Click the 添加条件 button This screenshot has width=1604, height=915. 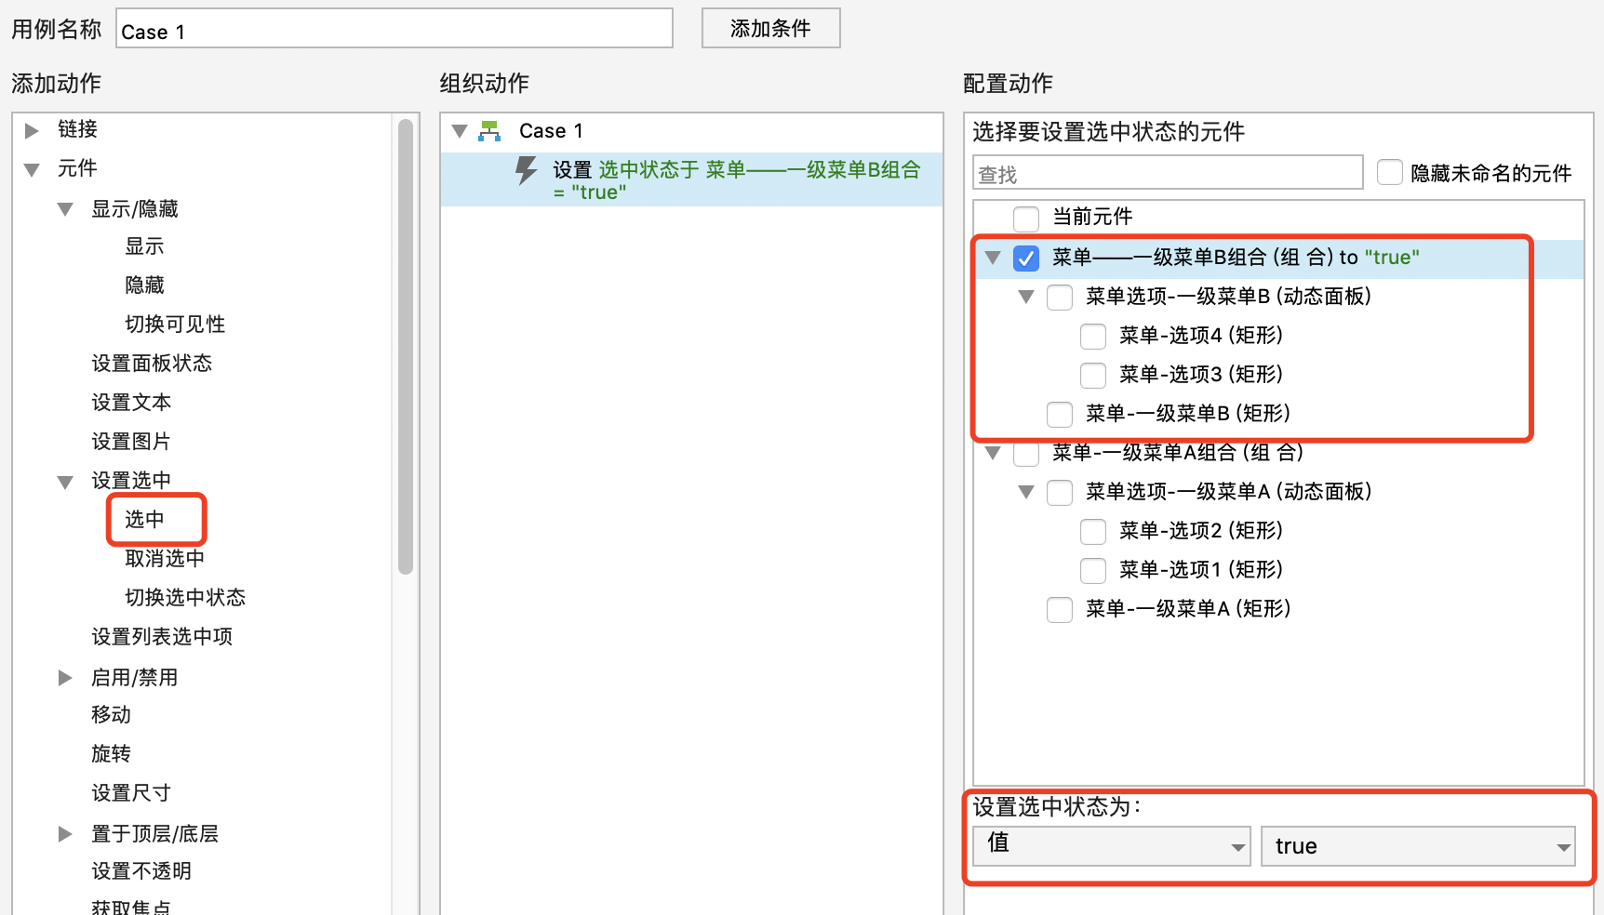pos(770,28)
